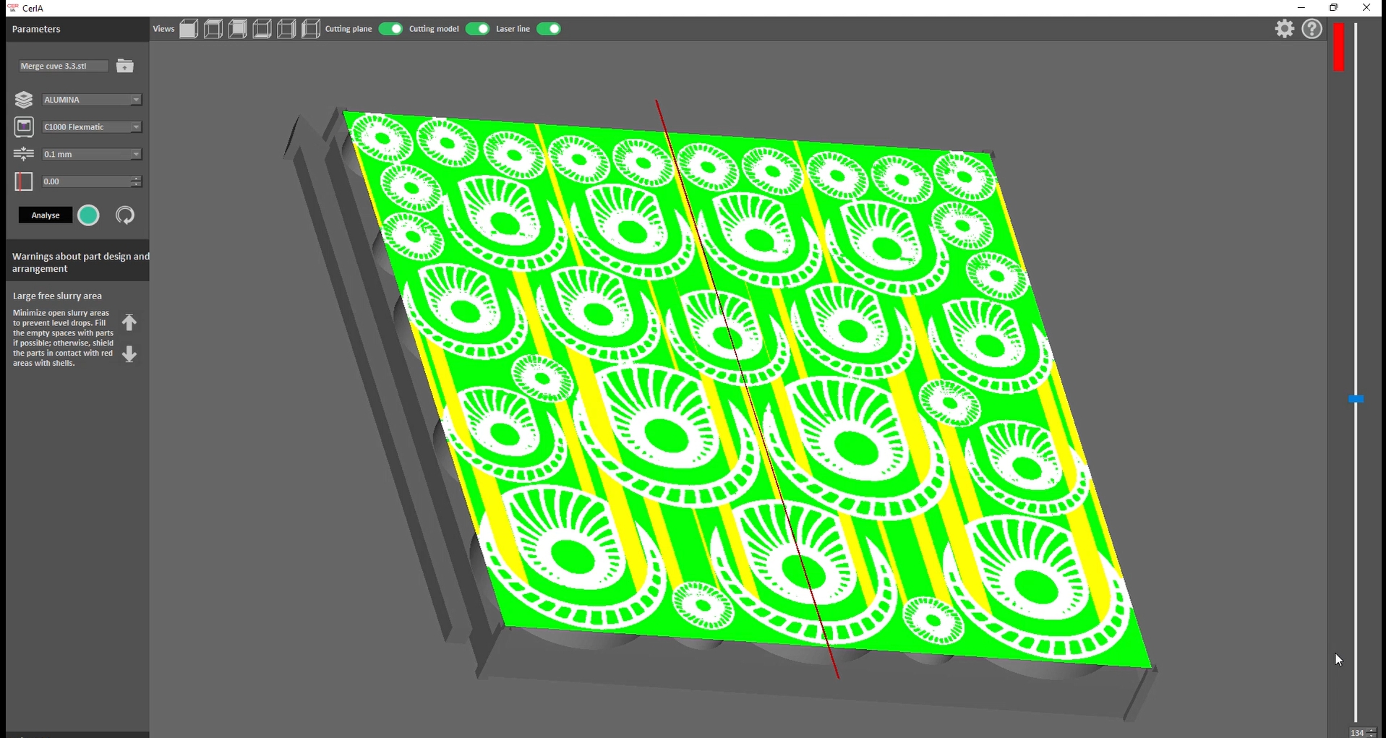This screenshot has width=1386, height=738.
Task: Click the reset circular arrow icon
Action: point(125,215)
